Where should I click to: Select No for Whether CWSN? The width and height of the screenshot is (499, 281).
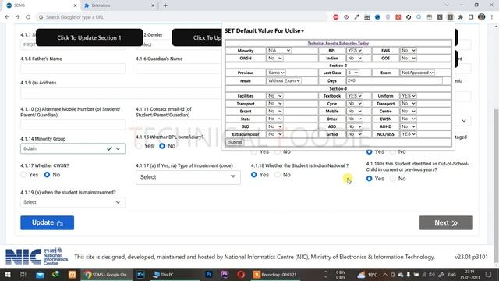tap(47, 175)
